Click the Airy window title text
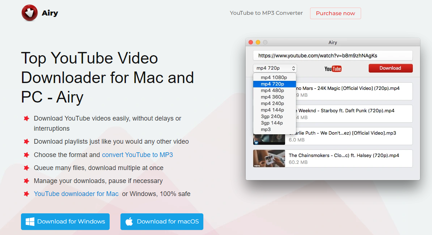Image resolution: width=432 pixels, height=235 pixels. (x=333, y=42)
